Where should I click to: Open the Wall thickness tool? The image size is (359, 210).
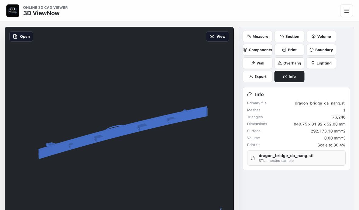coord(257,63)
